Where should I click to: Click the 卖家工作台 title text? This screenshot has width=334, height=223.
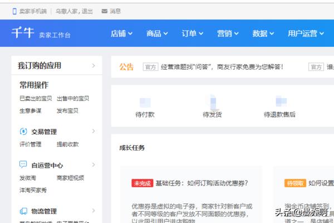point(55,35)
